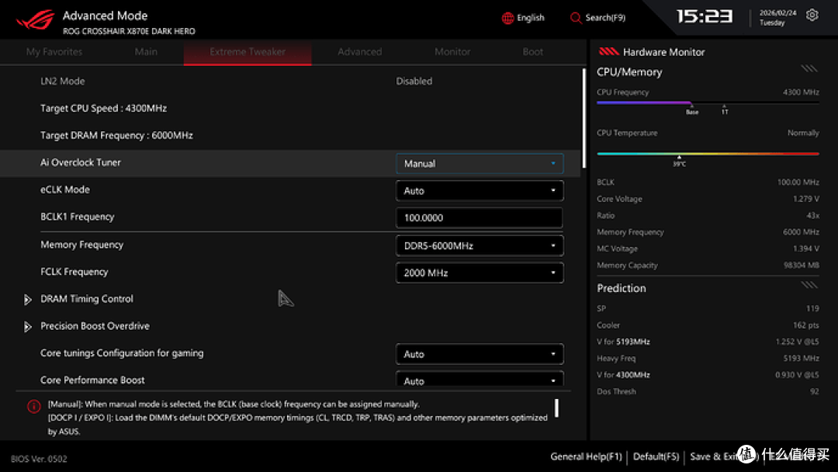Image resolution: width=838 pixels, height=472 pixels.
Task: Click the info icon beside help text
Action: tap(33, 407)
